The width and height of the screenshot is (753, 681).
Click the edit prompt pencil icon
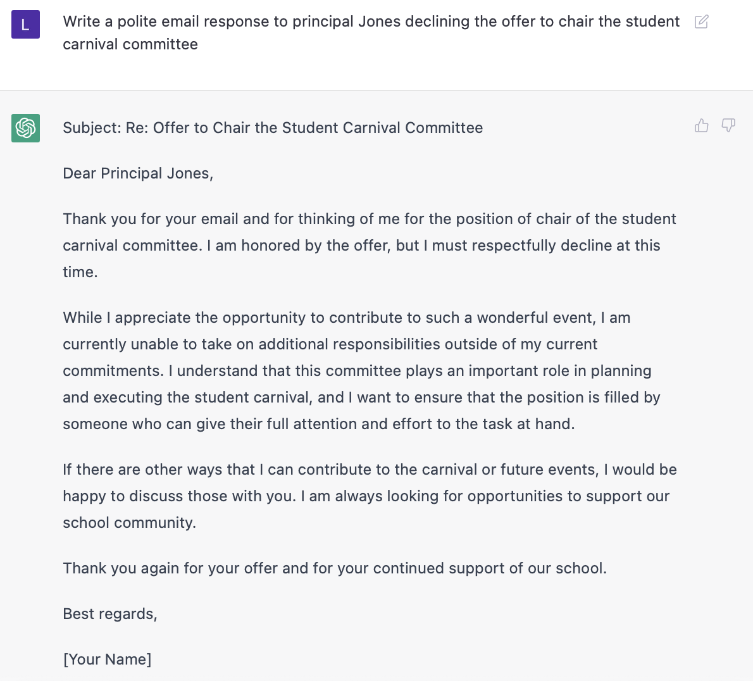[x=701, y=22]
